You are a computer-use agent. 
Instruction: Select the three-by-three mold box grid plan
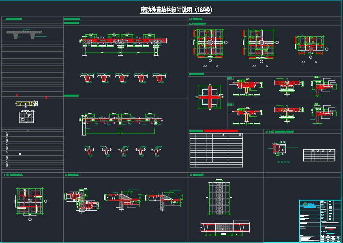27,117
